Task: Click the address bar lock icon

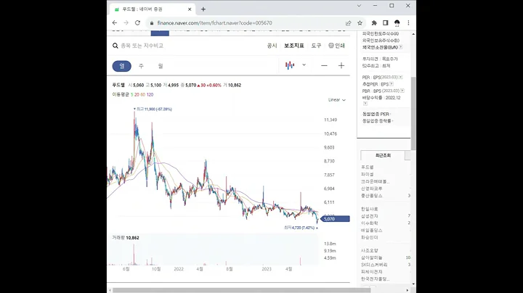Action: pyautogui.click(x=152, y=23)
